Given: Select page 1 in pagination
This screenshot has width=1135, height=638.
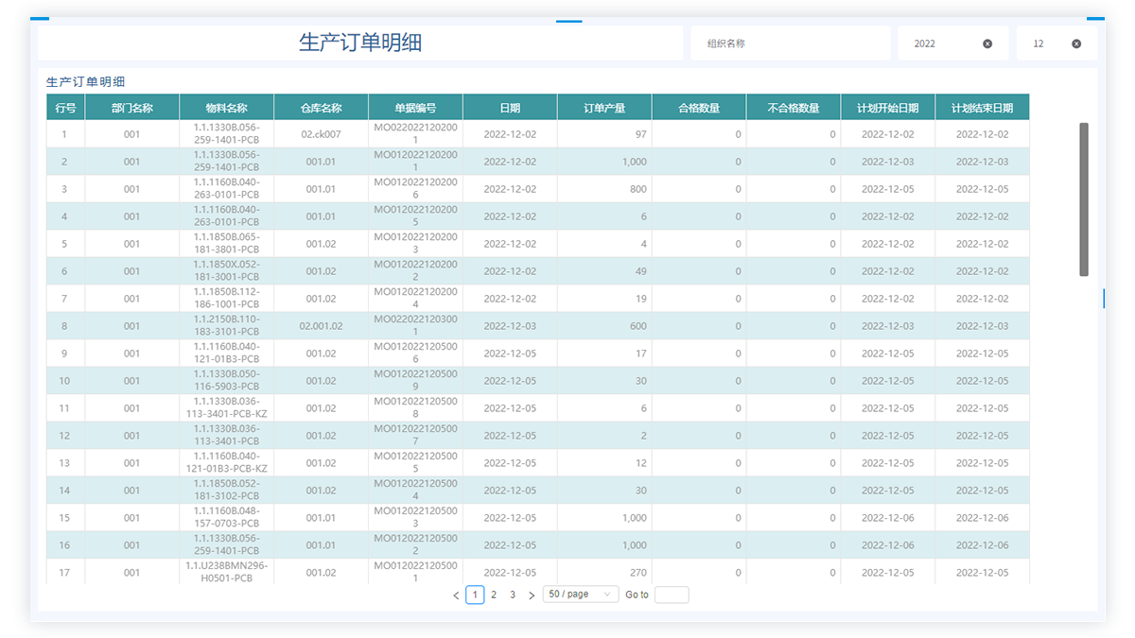Looking at the screenshot, I should click(475, 595).
